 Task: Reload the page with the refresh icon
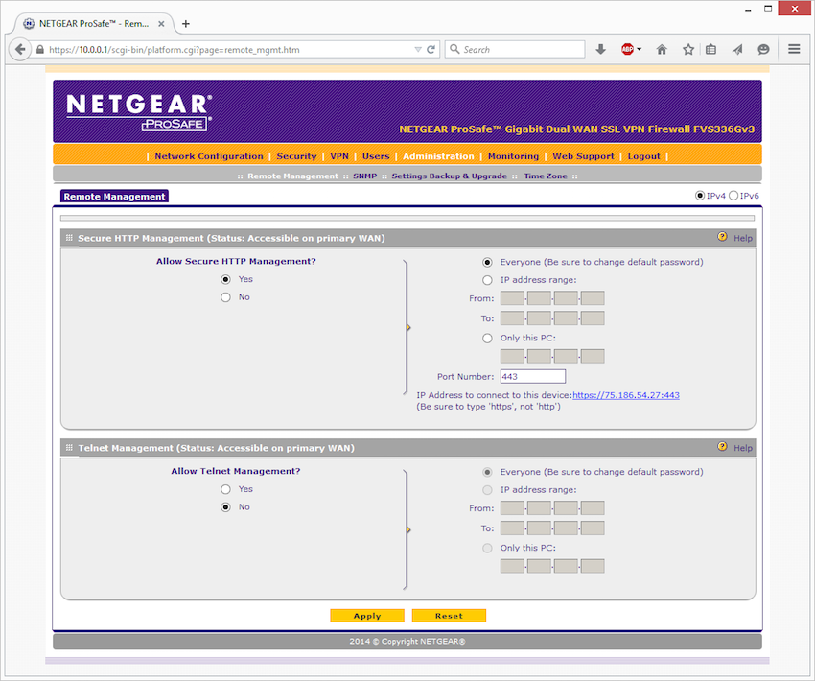coord(431,49)
